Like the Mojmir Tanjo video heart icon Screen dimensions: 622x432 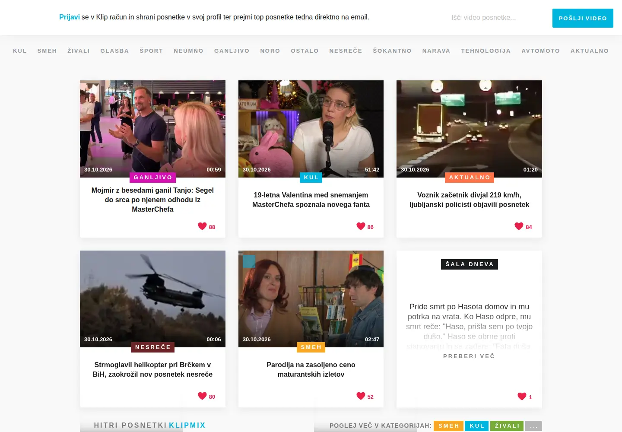click(x=202, y=226)
